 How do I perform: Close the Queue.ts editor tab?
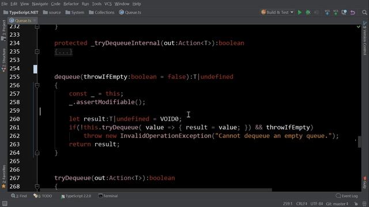click(35, 21)
